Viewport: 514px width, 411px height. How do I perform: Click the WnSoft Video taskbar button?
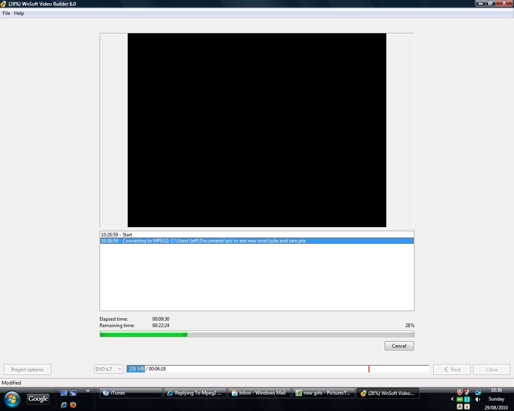coord(388,393)
